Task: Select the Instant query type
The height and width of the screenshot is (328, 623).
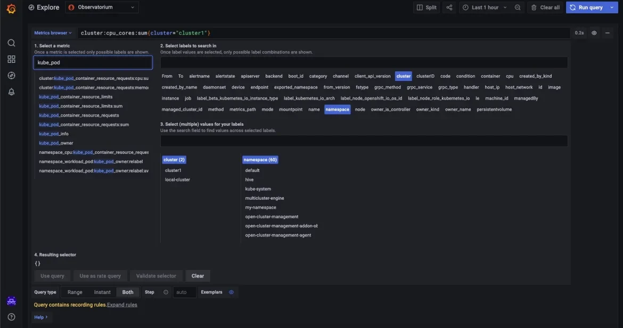Action: (x=102, y=292)
